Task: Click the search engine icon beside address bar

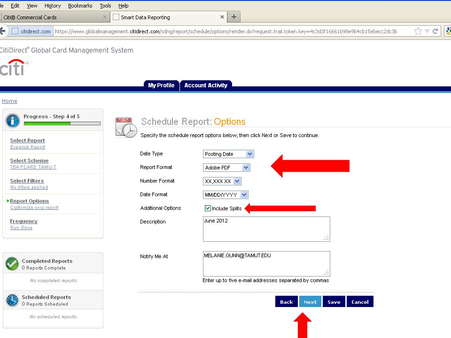Action: coord(448,31)
